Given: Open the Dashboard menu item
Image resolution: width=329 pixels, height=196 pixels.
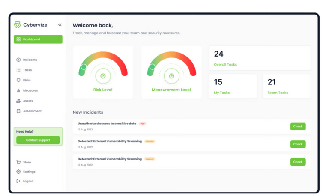Looking at the screenshot, I should (38, 39).
